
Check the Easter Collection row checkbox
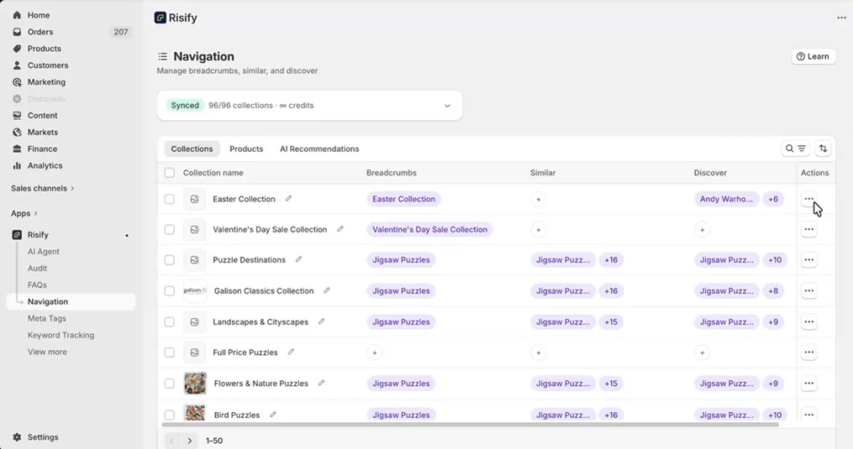[x=170, y=200]
